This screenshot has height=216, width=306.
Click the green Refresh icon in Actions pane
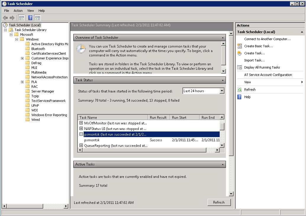[239, 90]
